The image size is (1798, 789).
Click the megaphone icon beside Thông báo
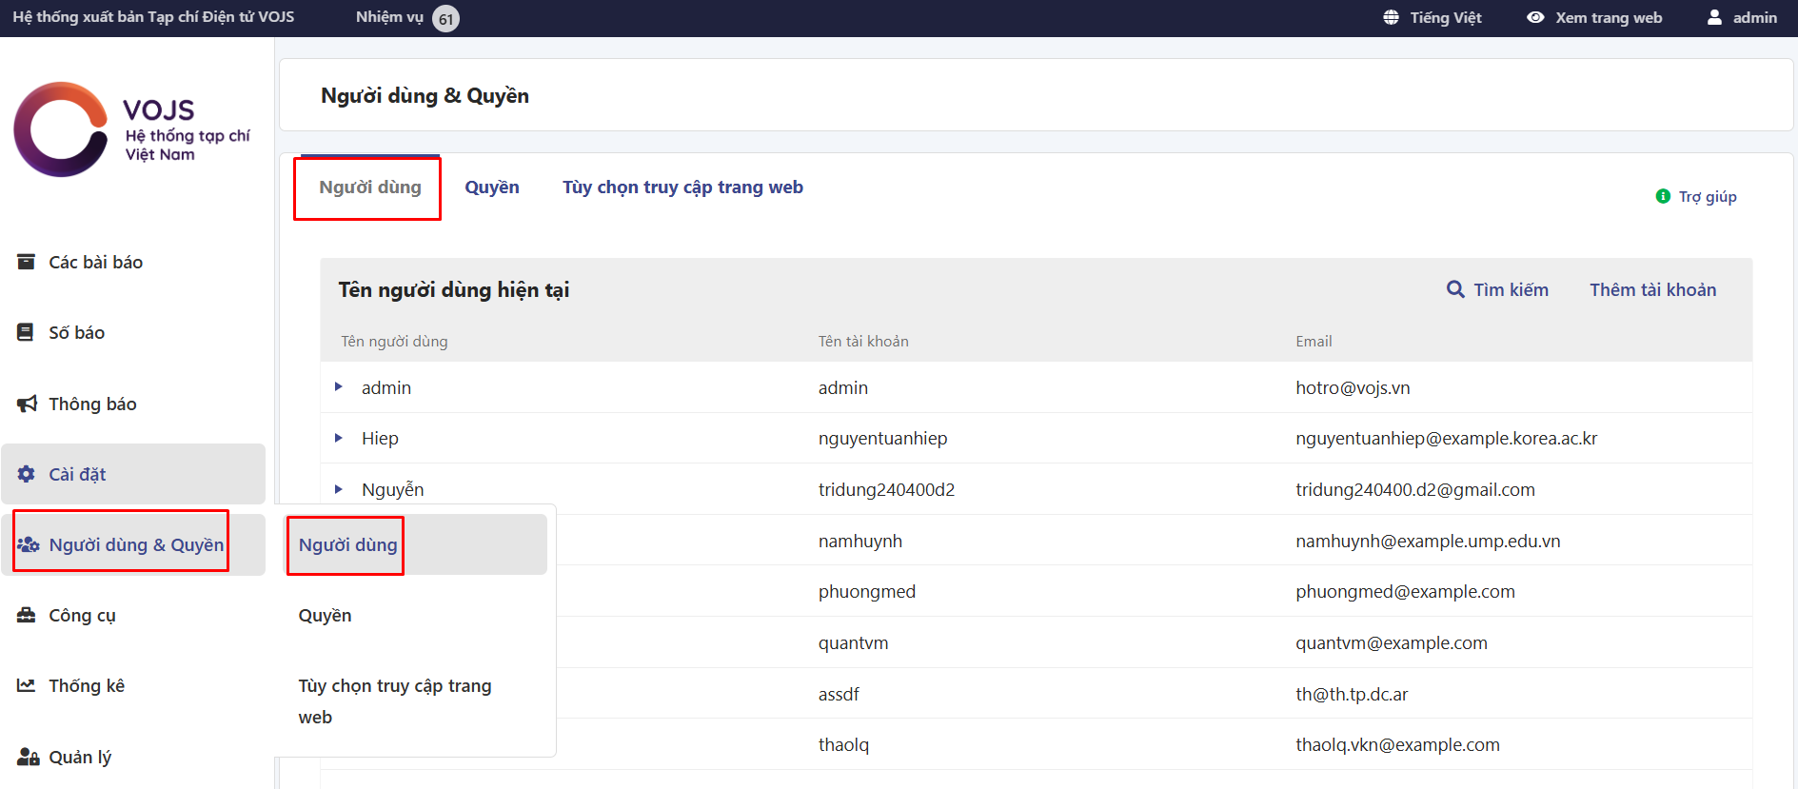click(x=27, y=404)
